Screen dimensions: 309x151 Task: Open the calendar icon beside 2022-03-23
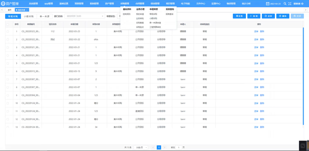(268, 4)
